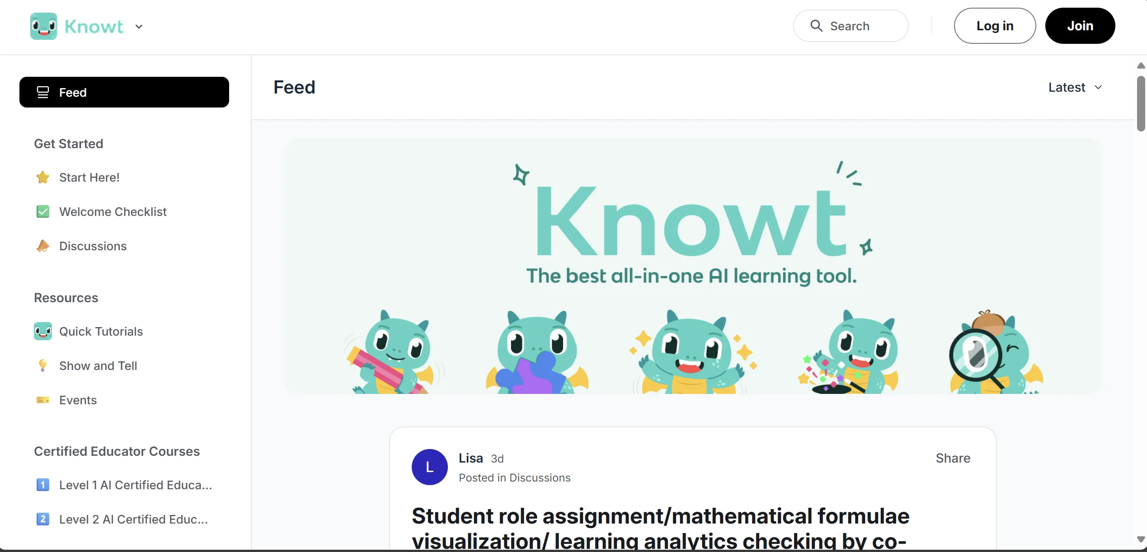Click the lightbulb icon for Show and Tell
This screenshot has height=552, width=1147.
tap(42, 365)
